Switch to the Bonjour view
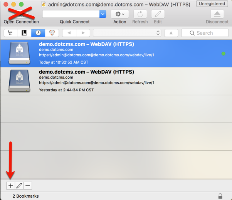 [52, 33]
